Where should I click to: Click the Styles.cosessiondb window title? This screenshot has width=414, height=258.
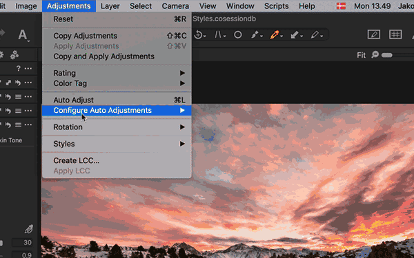coord(224,19)
